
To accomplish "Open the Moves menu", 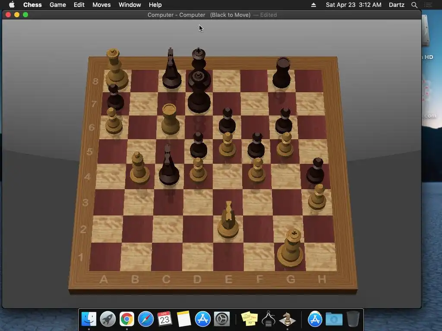I will pyautogui.click(x=101, y=5).
